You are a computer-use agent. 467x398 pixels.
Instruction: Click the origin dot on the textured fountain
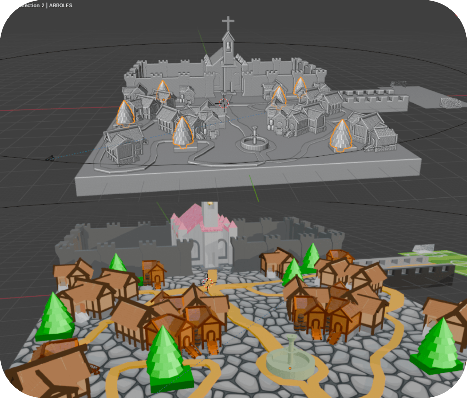[290, 368]
